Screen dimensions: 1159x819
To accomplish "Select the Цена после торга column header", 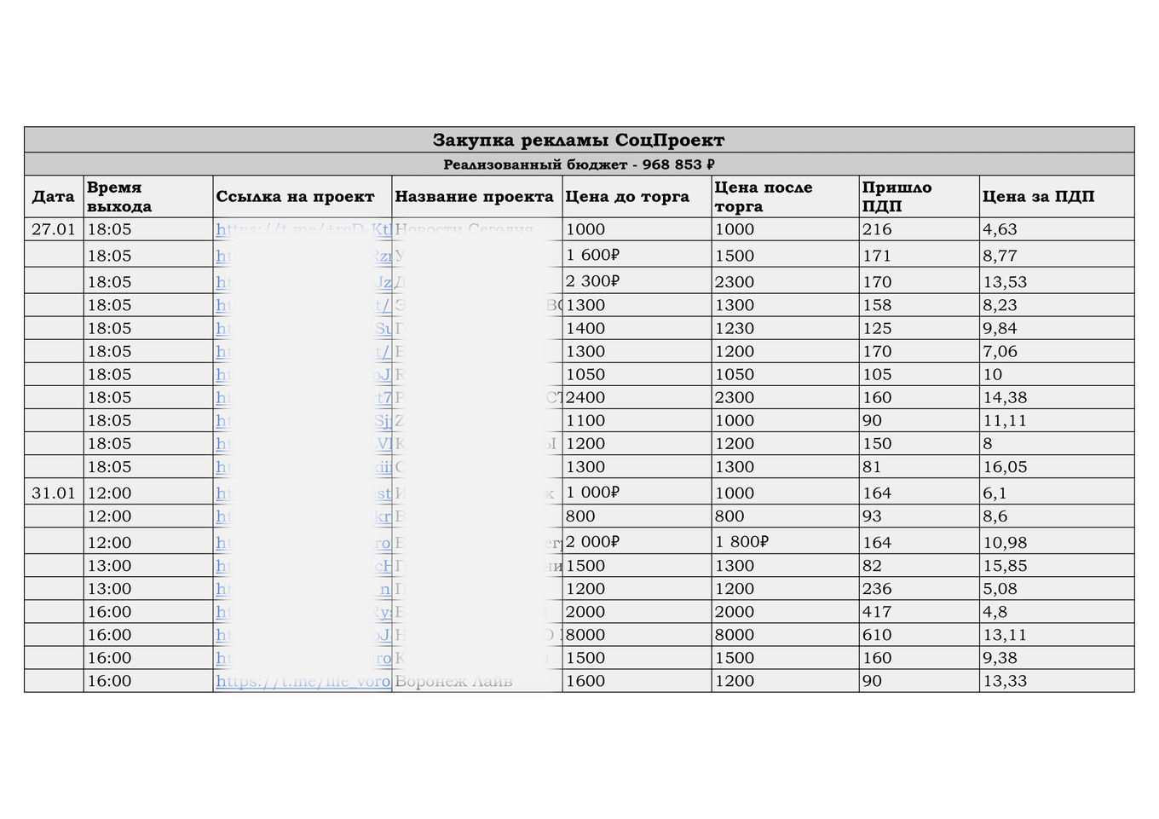I will tap(785, 197).
